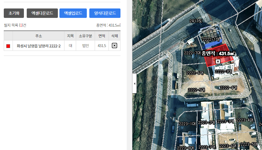262x150 pixels.
Task: Delete the 남양리 2222-2 parcel row
Action: pyautogui.click(x=114, y=46)
